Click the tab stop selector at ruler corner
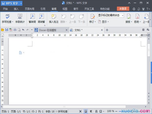 click(2, 35)
